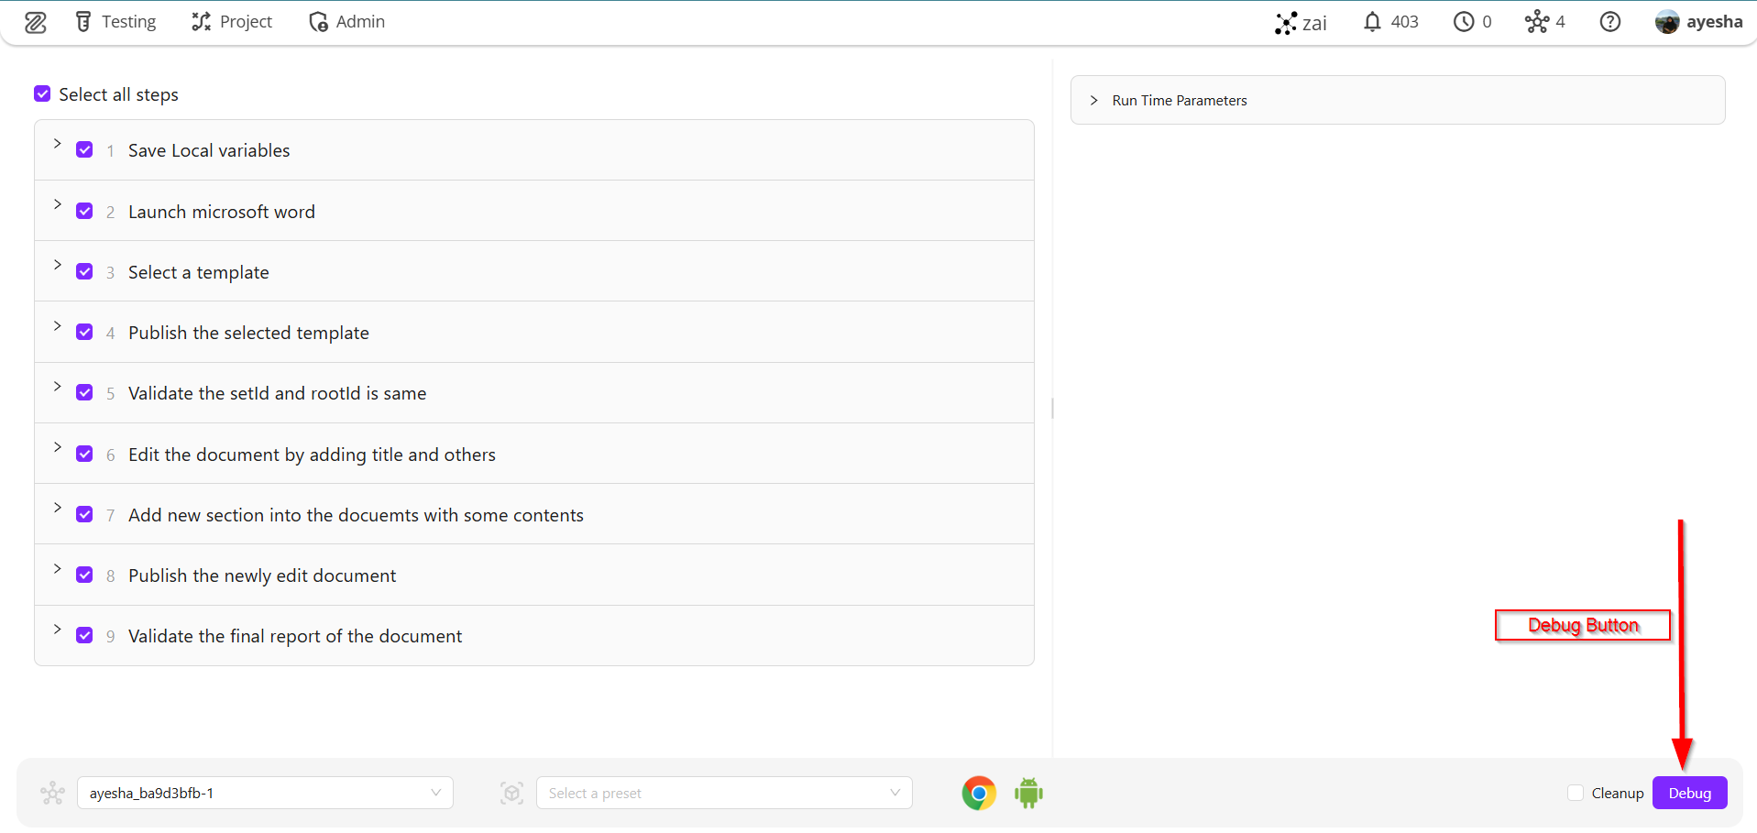1757x833 pixels.
Task: Click the Debug button
Action: coord(1689,793)
